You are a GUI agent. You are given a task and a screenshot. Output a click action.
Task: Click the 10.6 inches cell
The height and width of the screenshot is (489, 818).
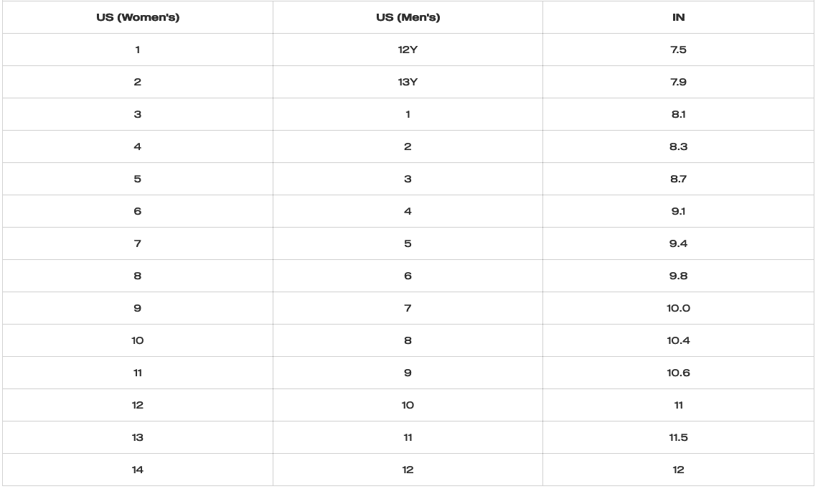(x=678, y=373)
